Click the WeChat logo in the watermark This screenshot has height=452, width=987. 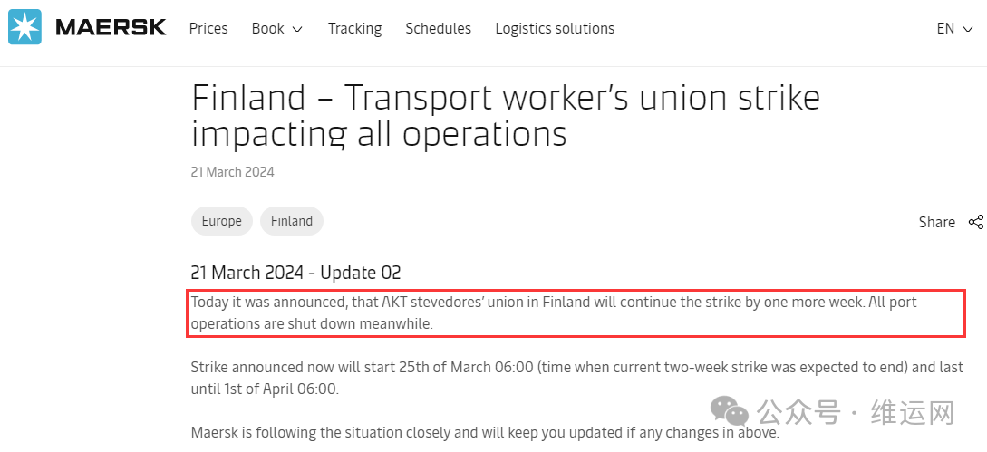click(x=729, y=411)
